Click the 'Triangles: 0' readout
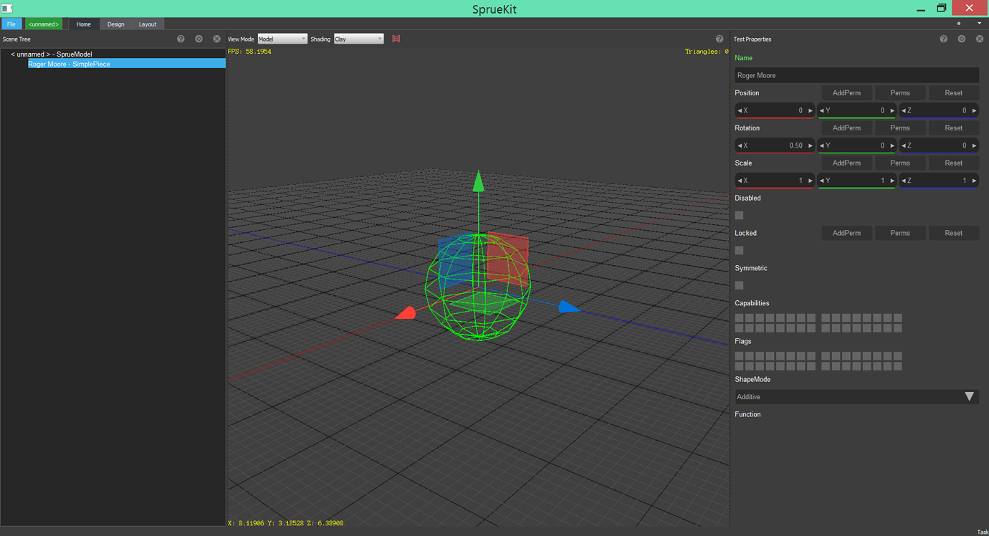The image size is (989, 536). [x=707, y=52]
